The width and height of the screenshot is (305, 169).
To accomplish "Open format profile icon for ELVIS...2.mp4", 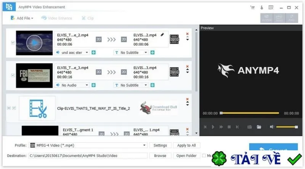I will coord(174,39).
